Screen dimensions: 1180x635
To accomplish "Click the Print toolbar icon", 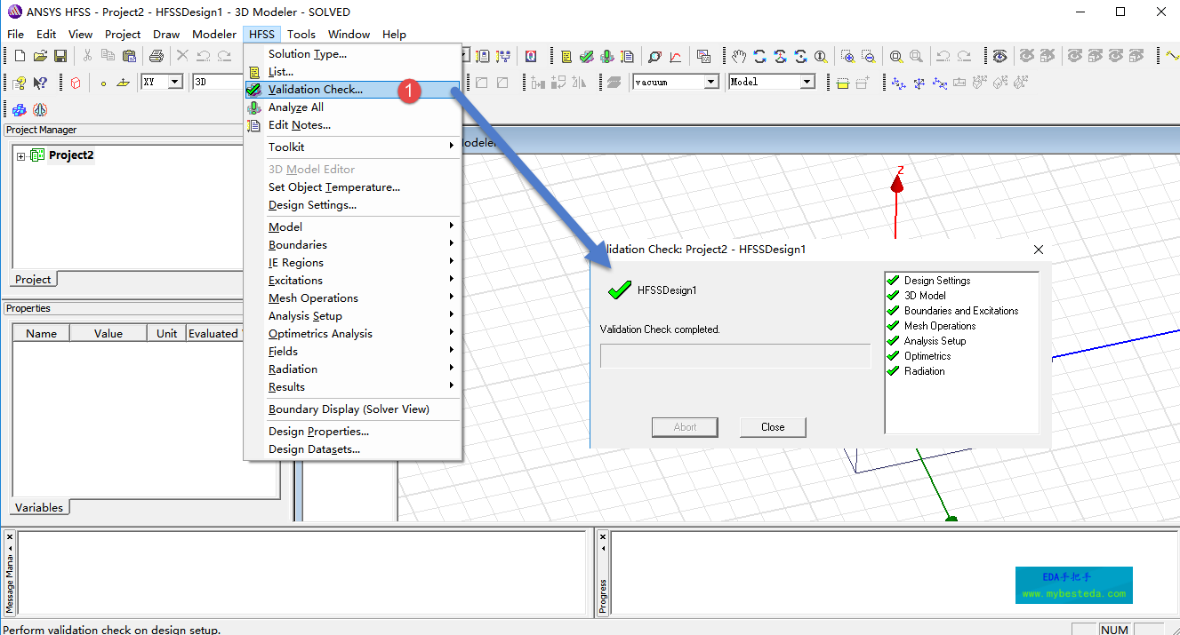I will coord(157,56).
